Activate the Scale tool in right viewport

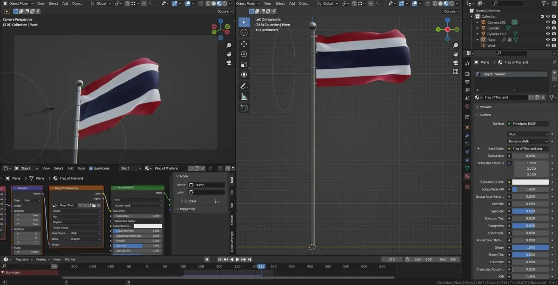pos(244,64)
